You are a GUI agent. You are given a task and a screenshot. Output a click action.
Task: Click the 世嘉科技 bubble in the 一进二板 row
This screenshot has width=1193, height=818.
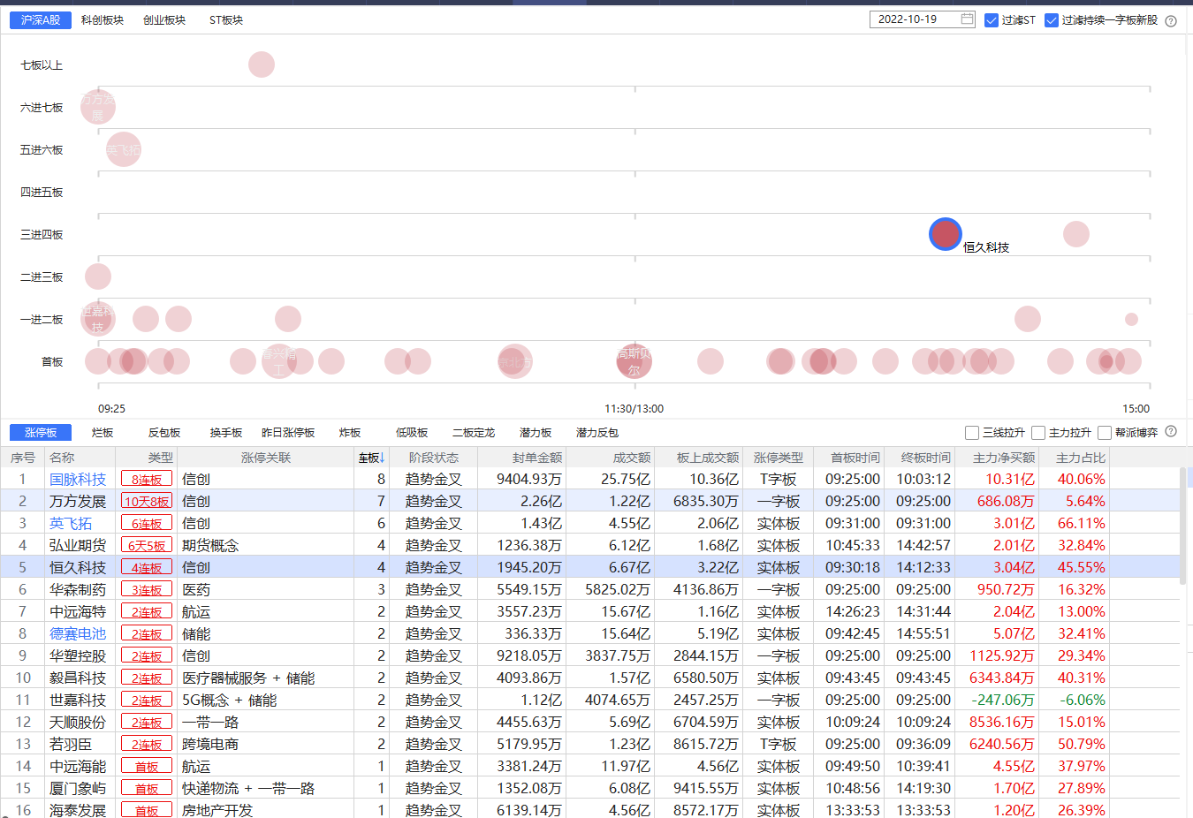point(98,319)
